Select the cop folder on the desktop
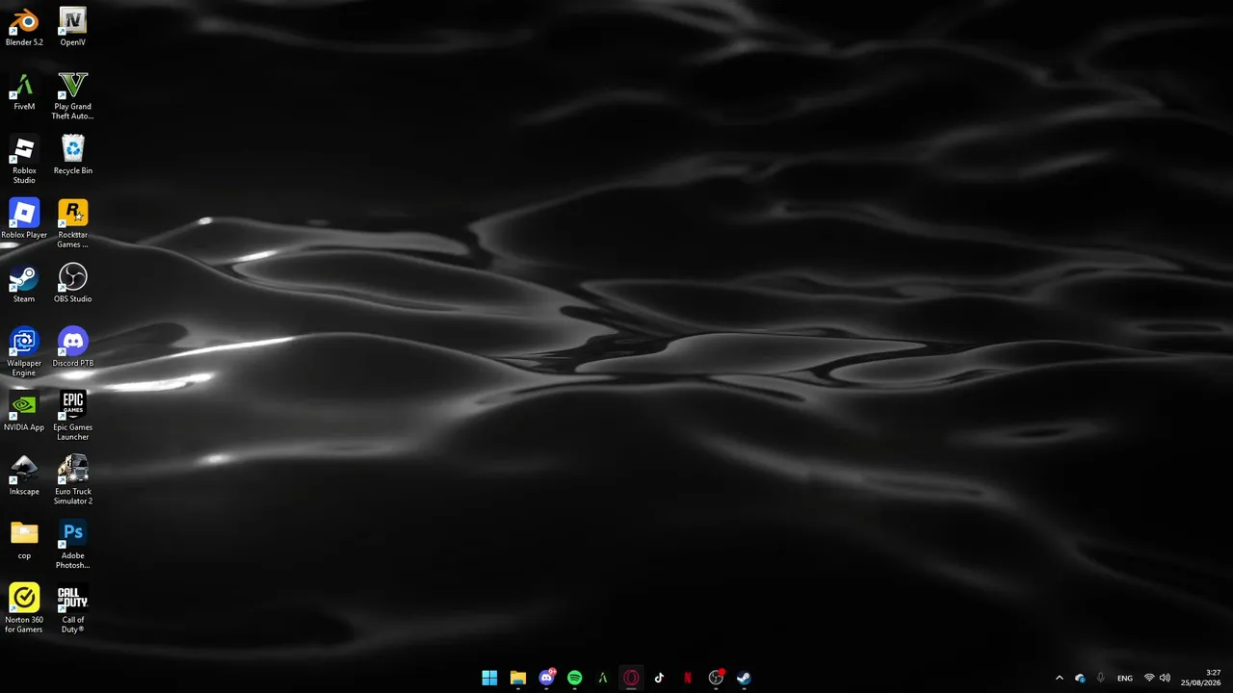Viewport: 1233px width, 693px height. coord(24,540)
